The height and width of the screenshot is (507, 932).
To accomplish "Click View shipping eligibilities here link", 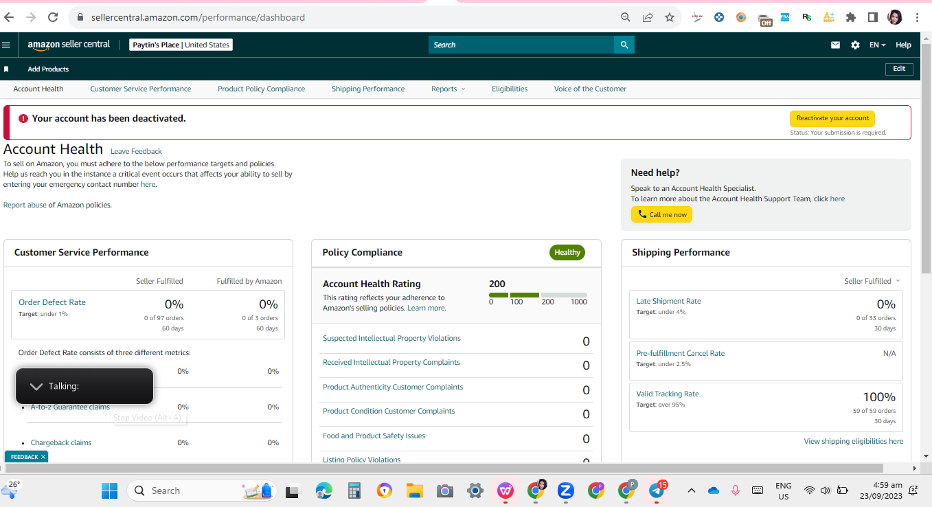I will [x=854, y=441].
